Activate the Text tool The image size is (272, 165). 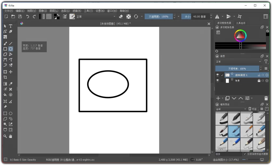point(11,26)
